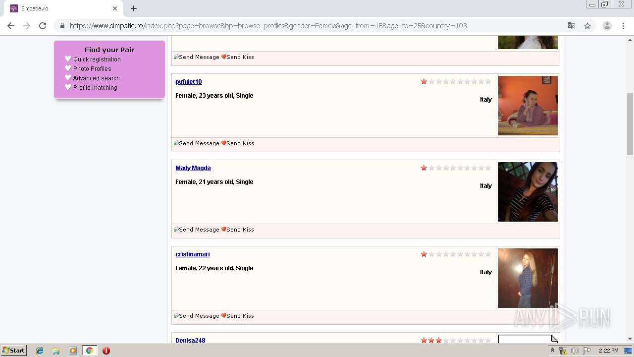This screenshot has height=357, width=634.
Task: Open a new browser tab
Action: click(x=134, y=8)
